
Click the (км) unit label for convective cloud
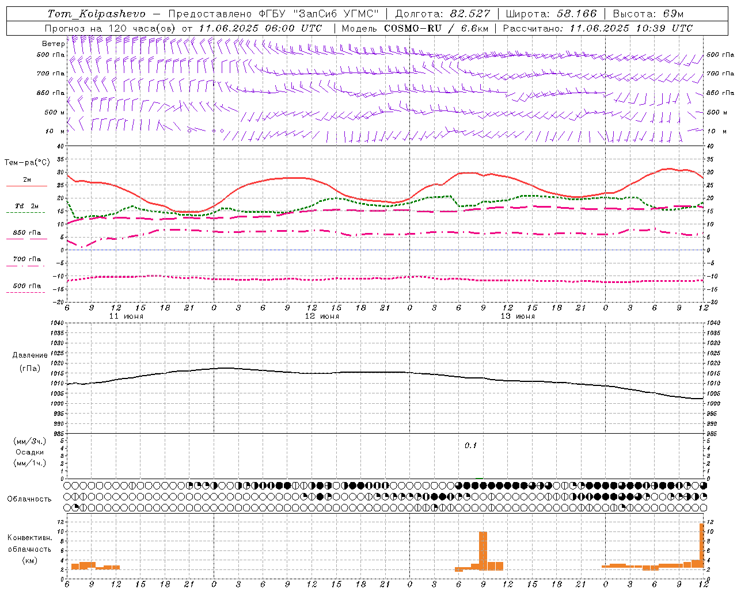pyautogui.click(x=29, y=560)
